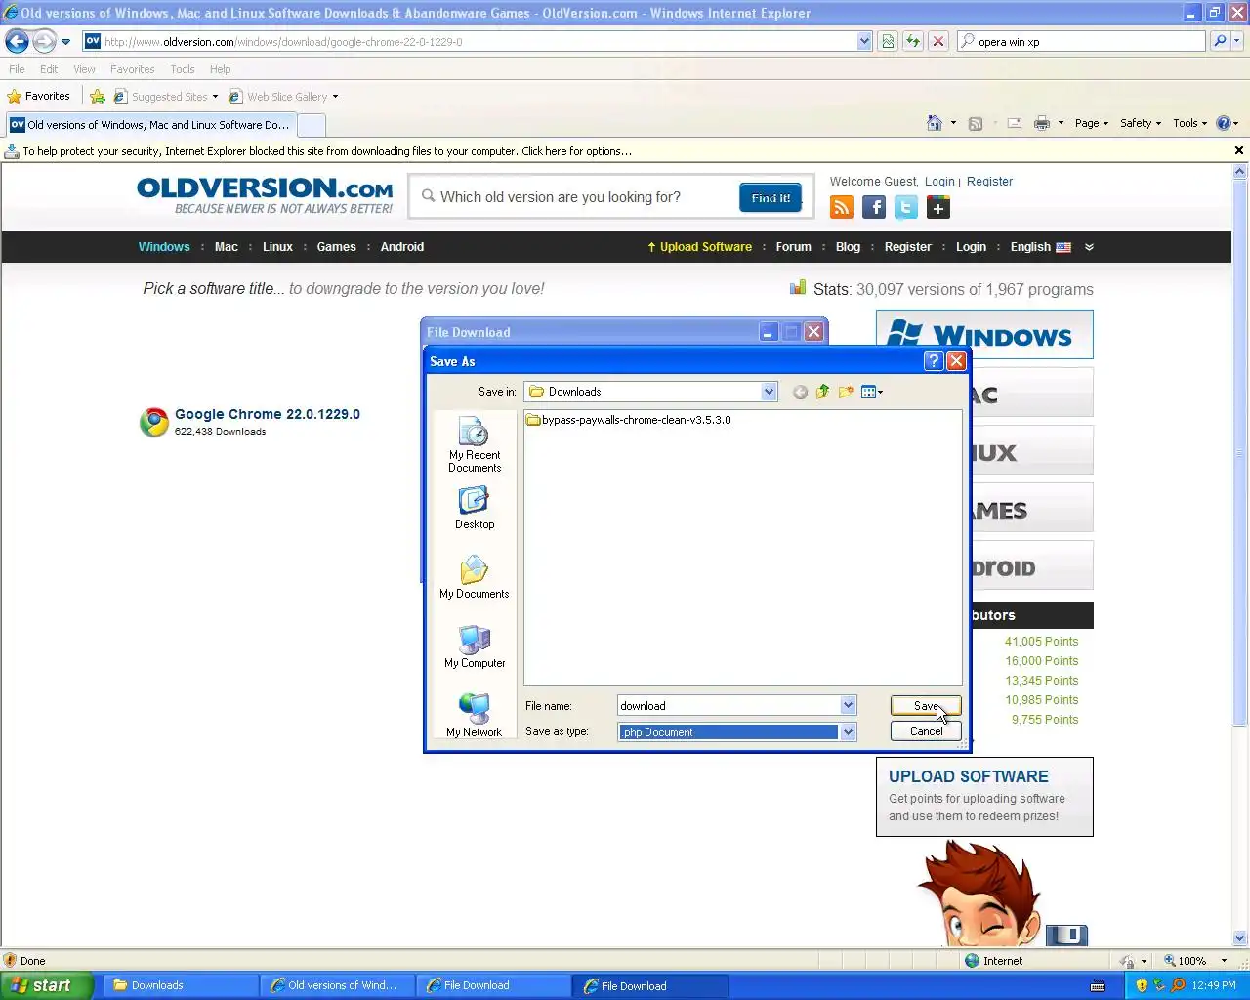Select My Network in Save As places bar

point(475,716)
